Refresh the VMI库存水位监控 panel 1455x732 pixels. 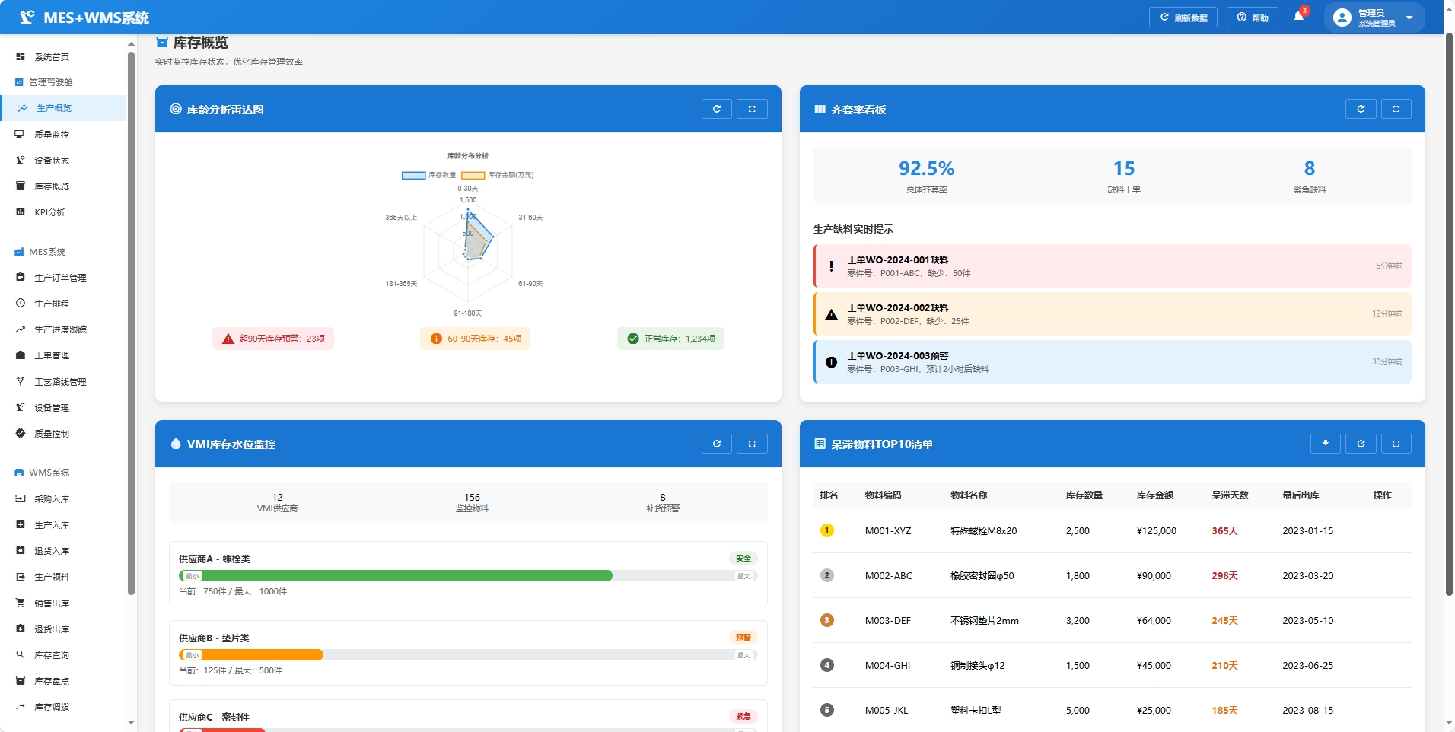(x=716, y=444)
